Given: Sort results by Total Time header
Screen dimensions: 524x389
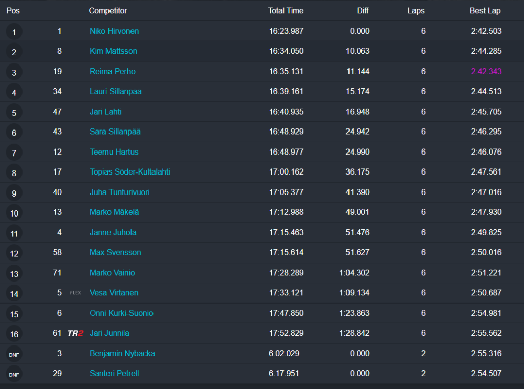Looking at the screenshot, I should pyautogui.click(x=286, y=11).
